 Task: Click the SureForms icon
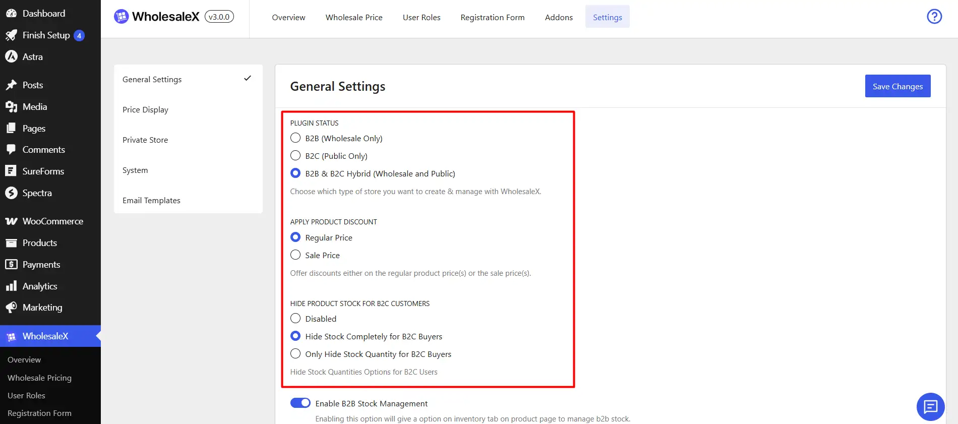11,171
